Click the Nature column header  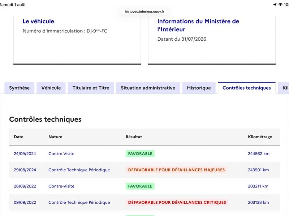[55, 137]
